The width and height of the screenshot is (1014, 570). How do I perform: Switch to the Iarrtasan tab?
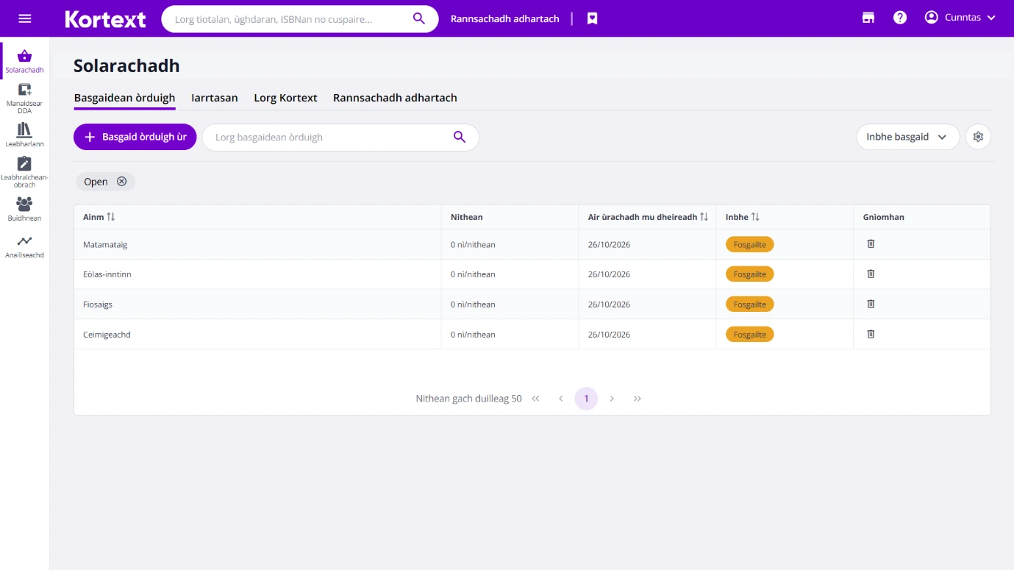click(215, 98)
